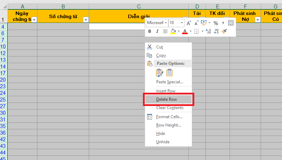Click the Increase Decimal icon
This screenshot has height=160, width=282.
(x=209, y=31)
